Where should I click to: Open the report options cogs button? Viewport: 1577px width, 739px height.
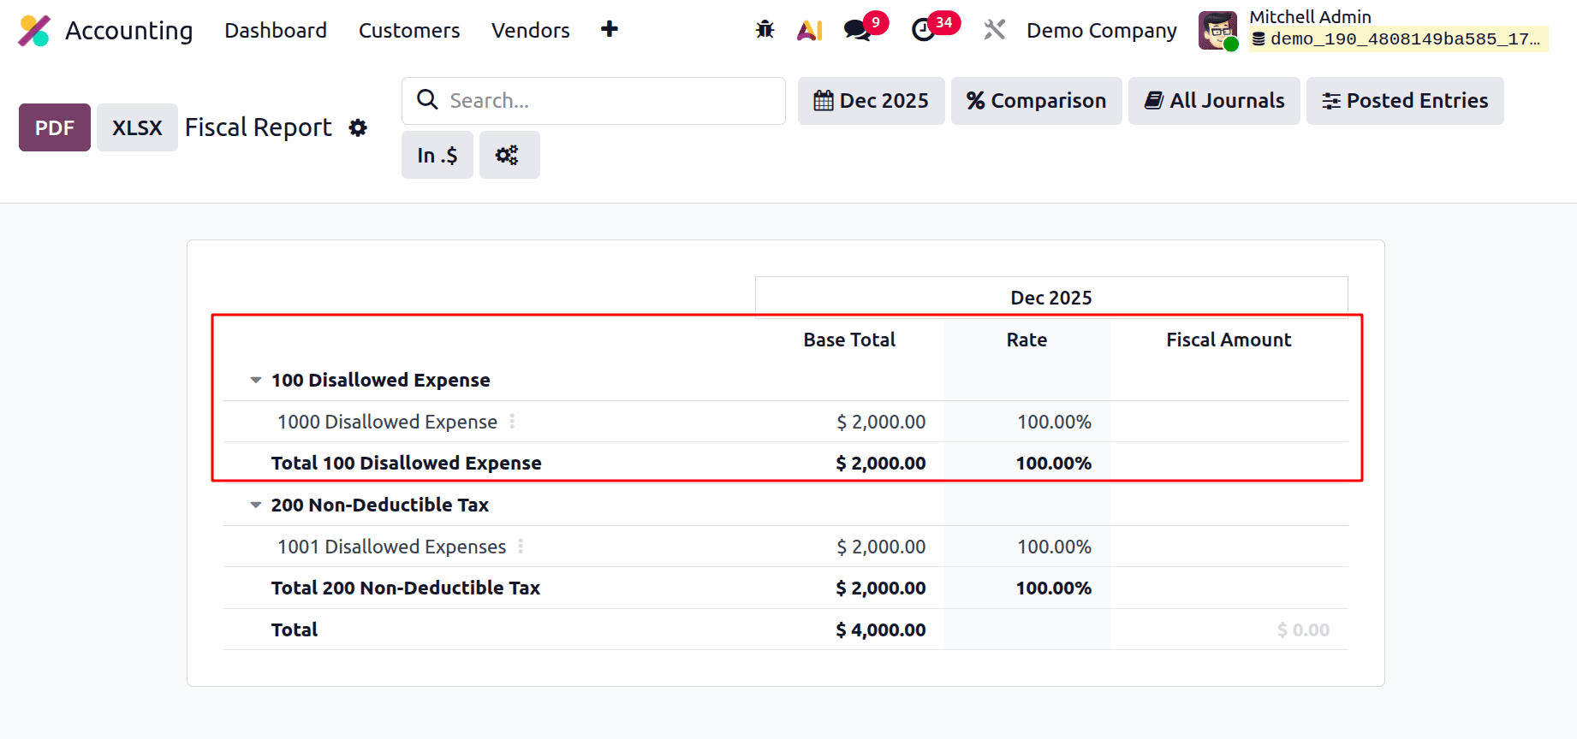pyautogui.click(x=509, y=155)
